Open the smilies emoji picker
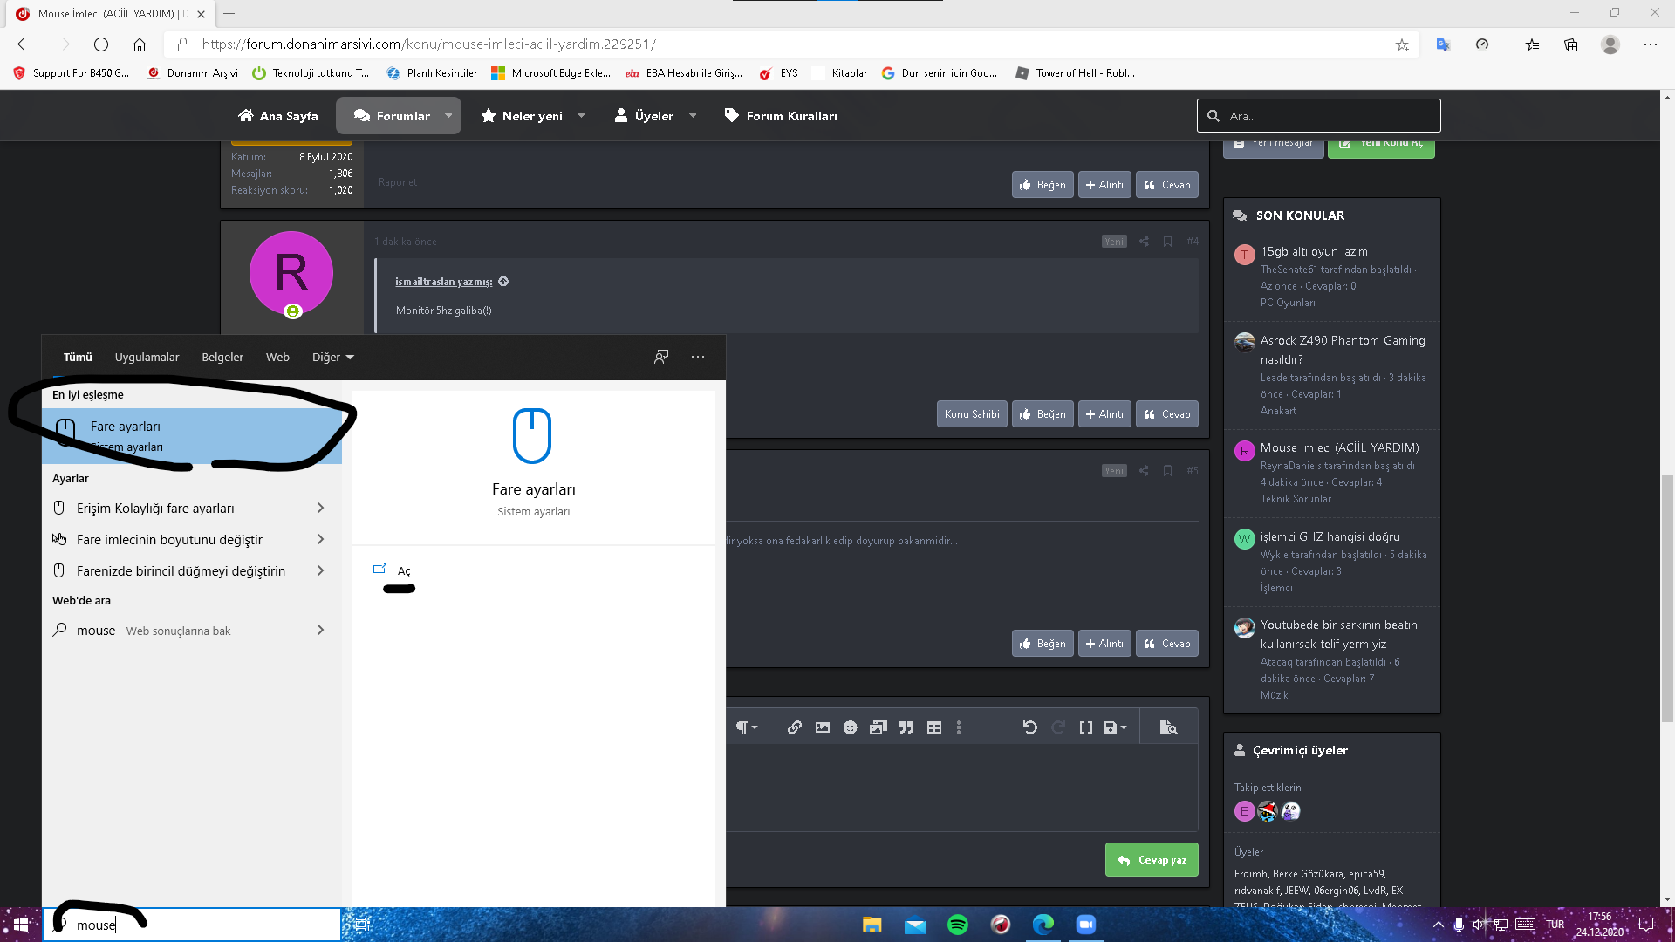Image resolution: width=1675 pixels, height=942 pixels. 850,727
